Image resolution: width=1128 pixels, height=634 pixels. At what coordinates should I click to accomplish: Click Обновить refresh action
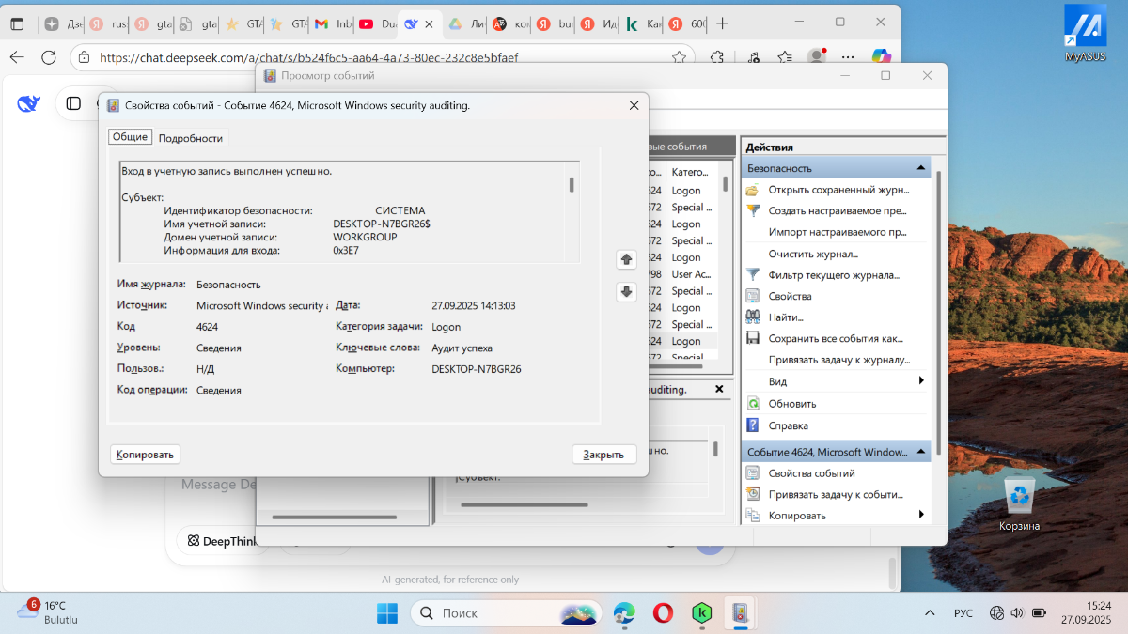tap(791, 404)
